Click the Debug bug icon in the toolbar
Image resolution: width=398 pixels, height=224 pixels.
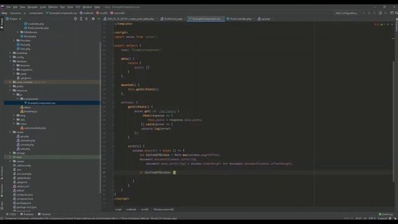369,13
